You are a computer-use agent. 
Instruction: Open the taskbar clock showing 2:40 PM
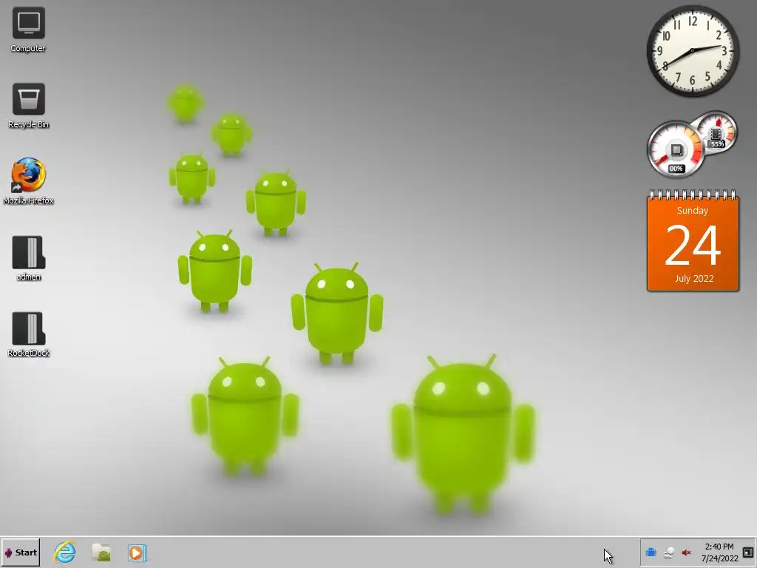point(719,552)
